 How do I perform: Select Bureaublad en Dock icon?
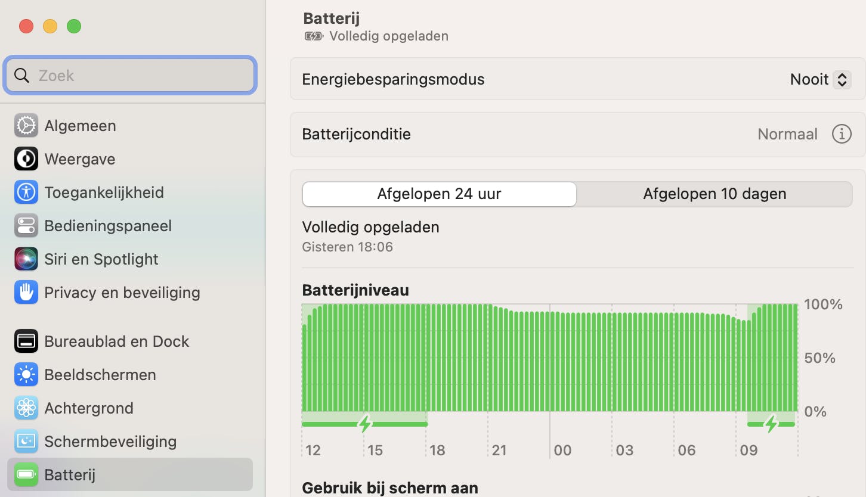[x=26, y=341]
